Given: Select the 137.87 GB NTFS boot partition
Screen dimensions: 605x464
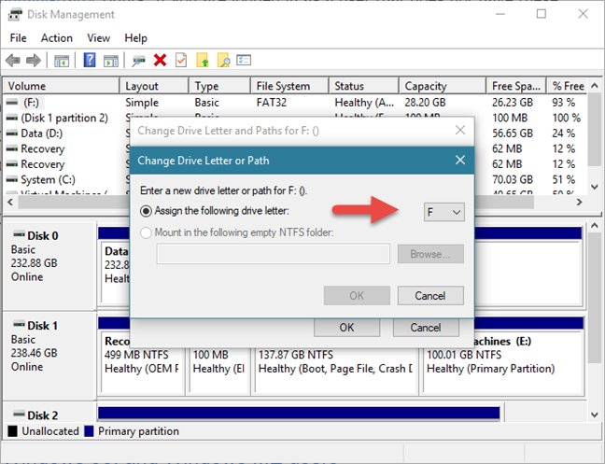Looking at the screenshot, I should click(335, 362).
